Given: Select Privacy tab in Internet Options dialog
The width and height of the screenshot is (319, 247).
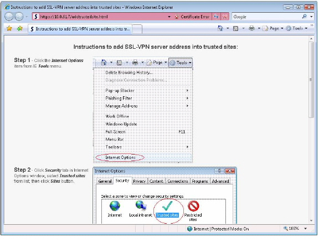Looking at the screenshot, I should [140, 181].
